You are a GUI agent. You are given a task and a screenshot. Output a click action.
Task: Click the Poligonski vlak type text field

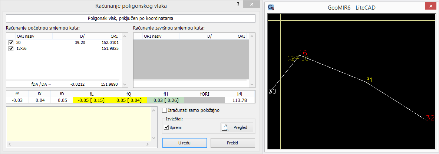[x=131, y=18]
